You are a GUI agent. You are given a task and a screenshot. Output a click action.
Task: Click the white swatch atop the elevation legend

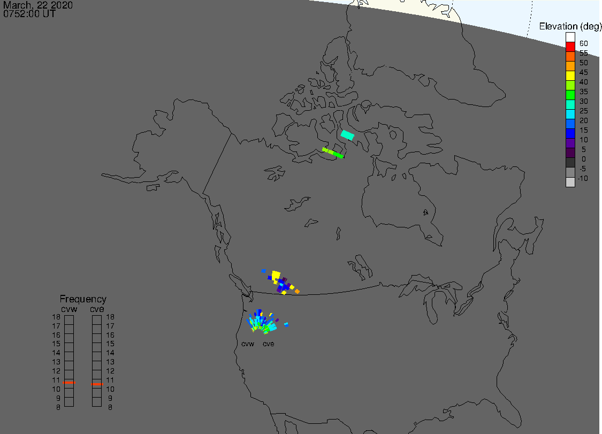(570, 37)
